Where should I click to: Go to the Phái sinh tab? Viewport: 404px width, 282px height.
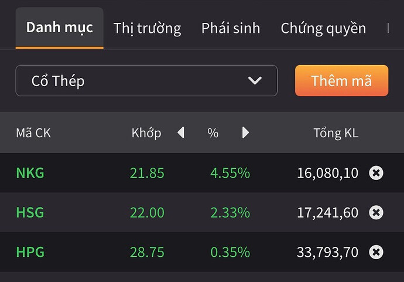(231, 28)
